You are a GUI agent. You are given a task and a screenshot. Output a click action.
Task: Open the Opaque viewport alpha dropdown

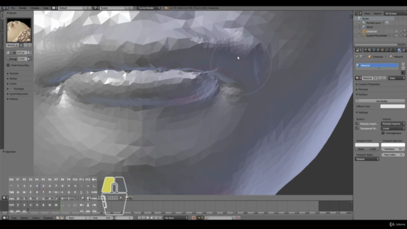[x=367, y=159]
